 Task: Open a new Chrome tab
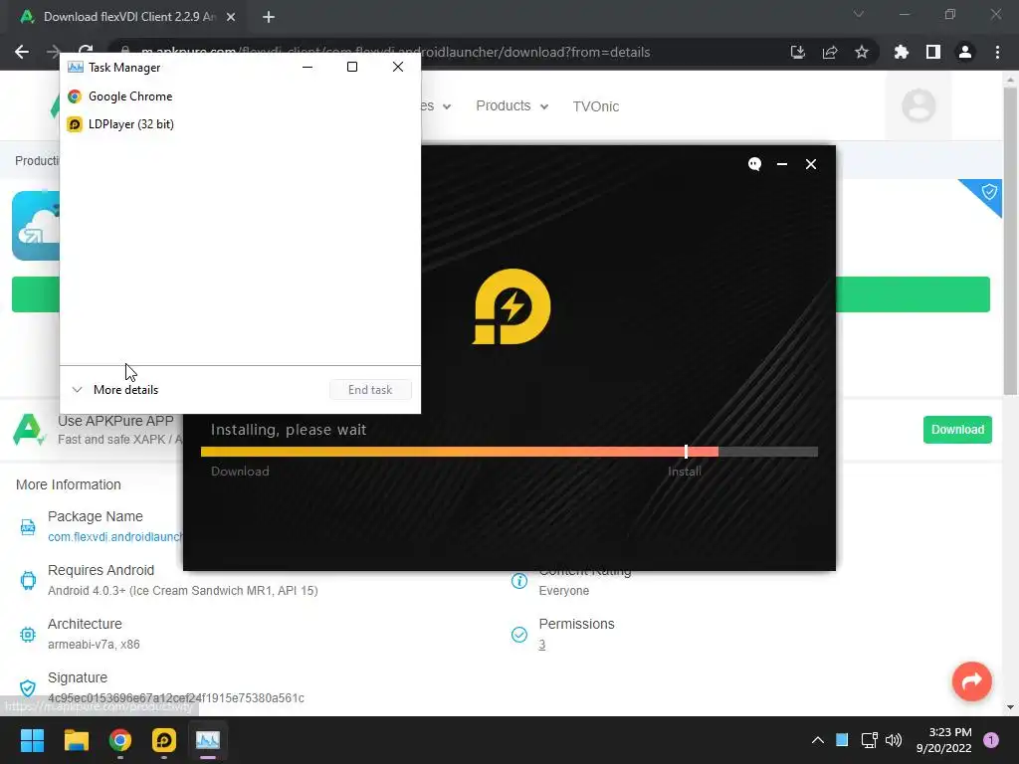269,17
